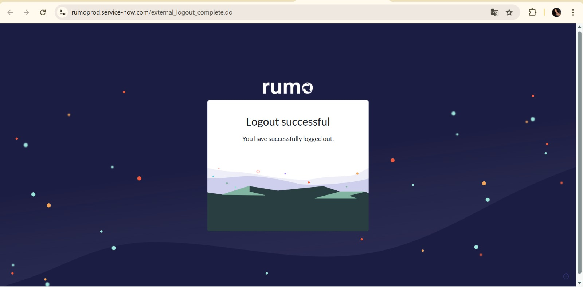The height and width of the screenshot is (287, 583).
Task: Click the 'You have successfully logged out.' message
Action: click(288, 139)
